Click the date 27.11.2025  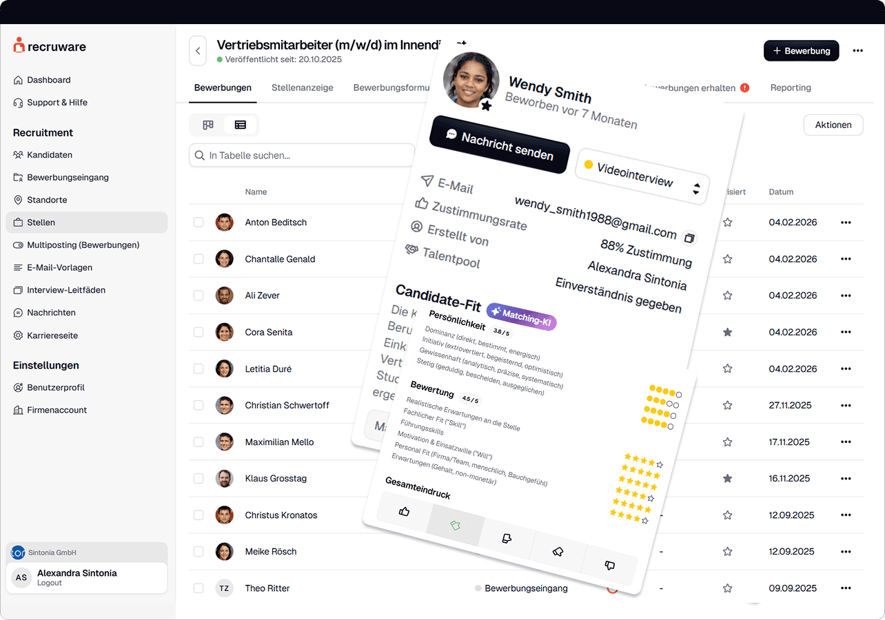pyautogui.click(x=793, y=405)
